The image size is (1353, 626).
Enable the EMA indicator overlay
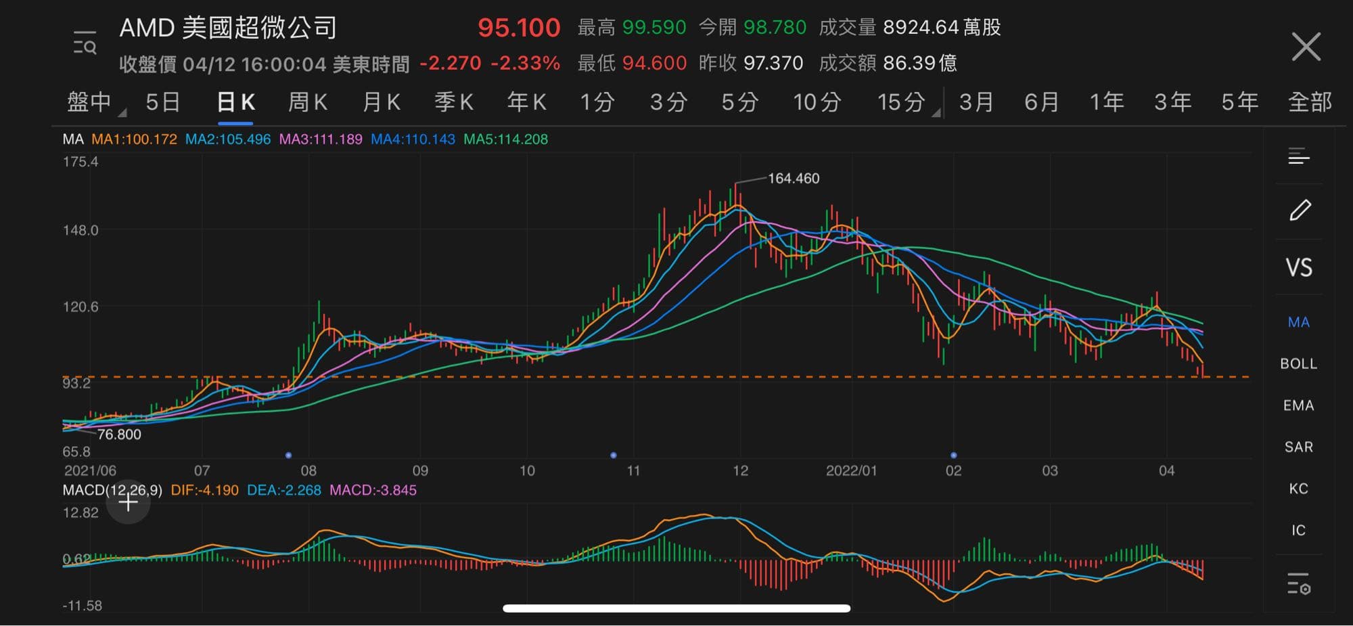[x=1298, y=405]
